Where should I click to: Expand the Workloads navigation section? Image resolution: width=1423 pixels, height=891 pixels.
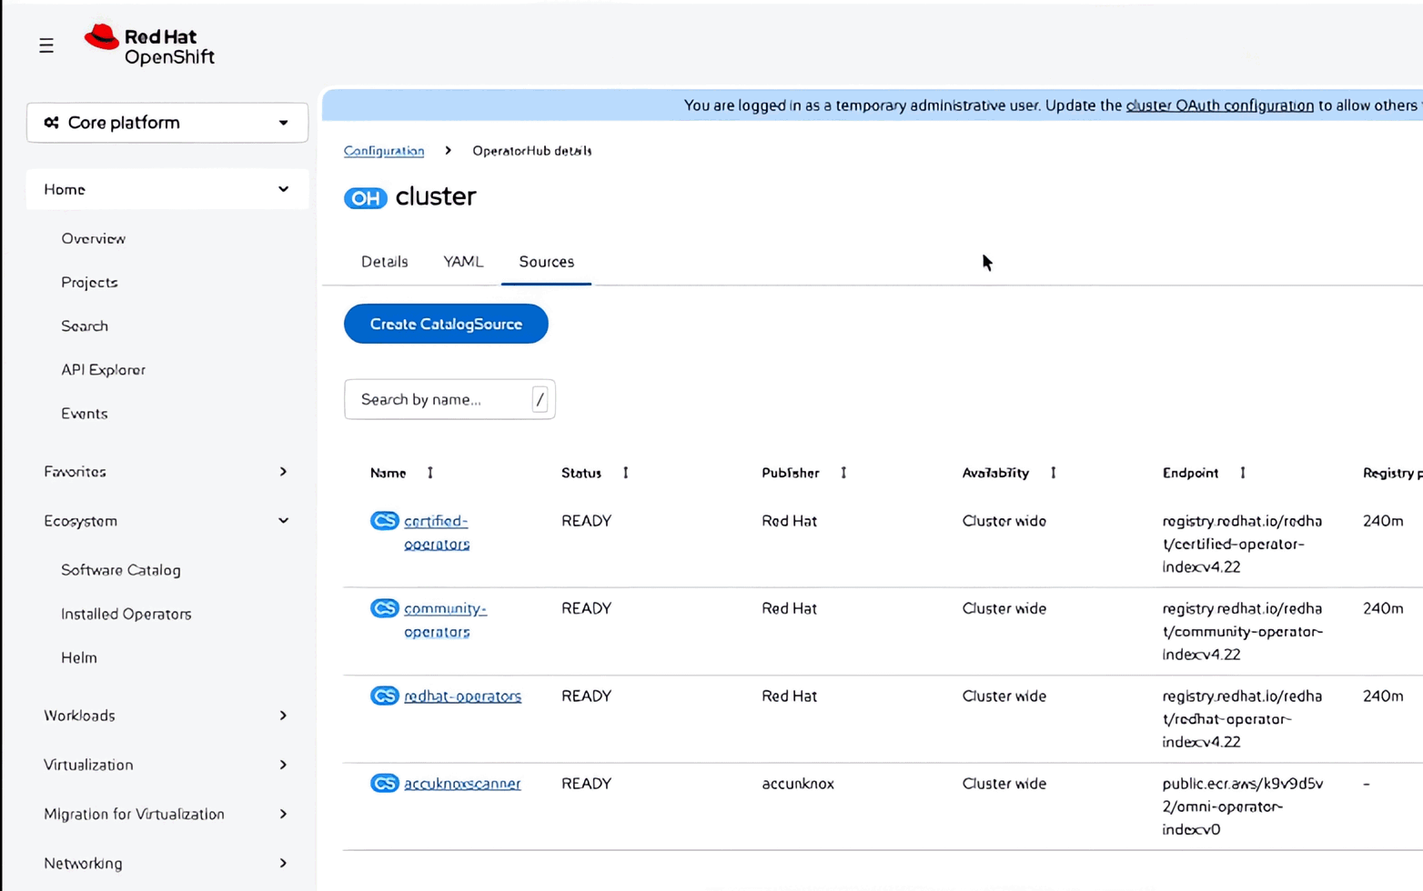pos(167,716)
